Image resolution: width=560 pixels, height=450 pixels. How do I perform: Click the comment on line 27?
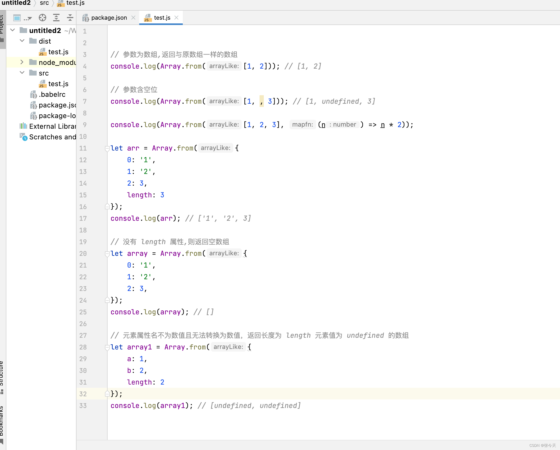[260, 335]
